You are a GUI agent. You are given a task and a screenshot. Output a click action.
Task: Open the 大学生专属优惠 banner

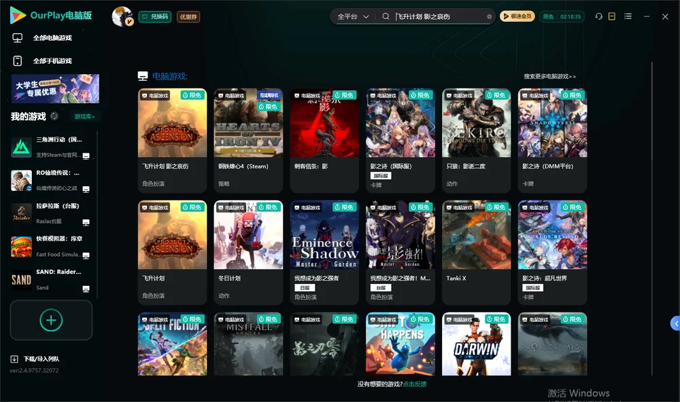pos(55,89)
